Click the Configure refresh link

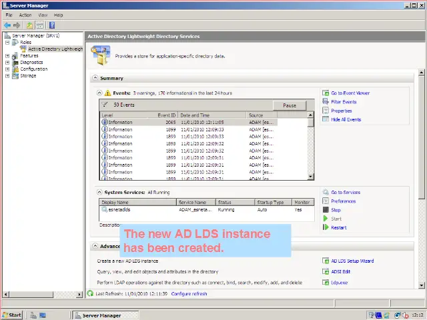tap(189, 294)
